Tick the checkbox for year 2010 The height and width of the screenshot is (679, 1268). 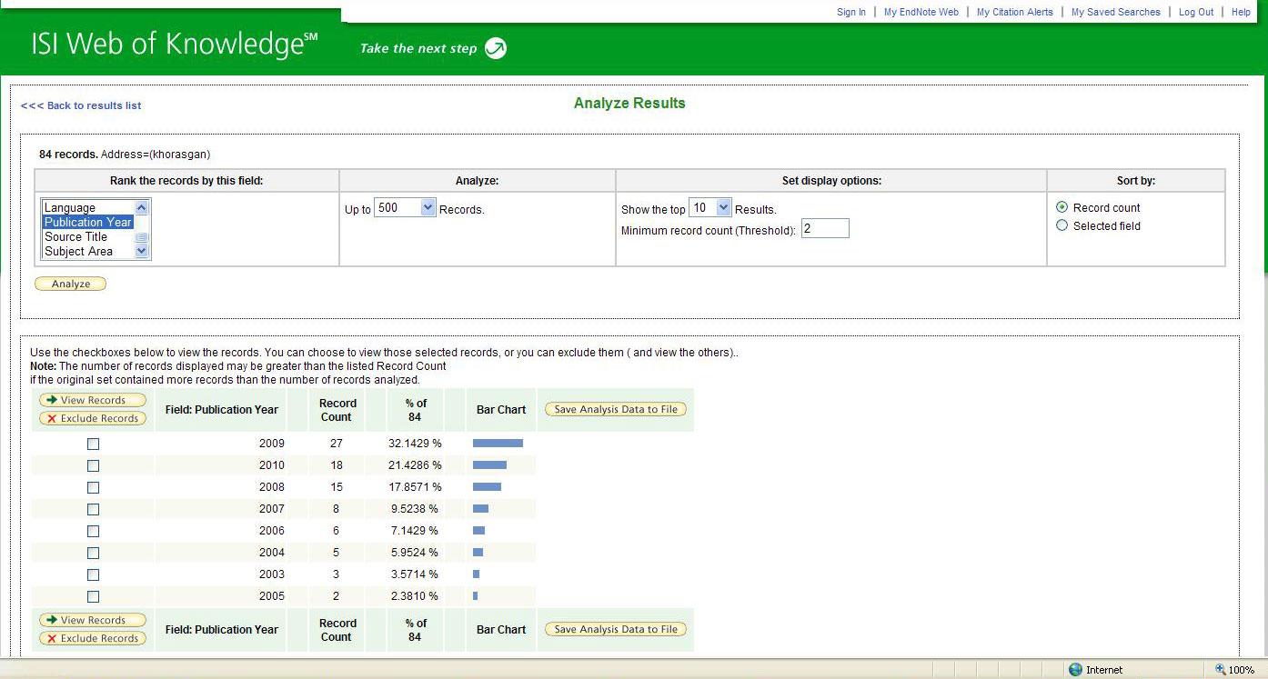(x=93, y=466)
